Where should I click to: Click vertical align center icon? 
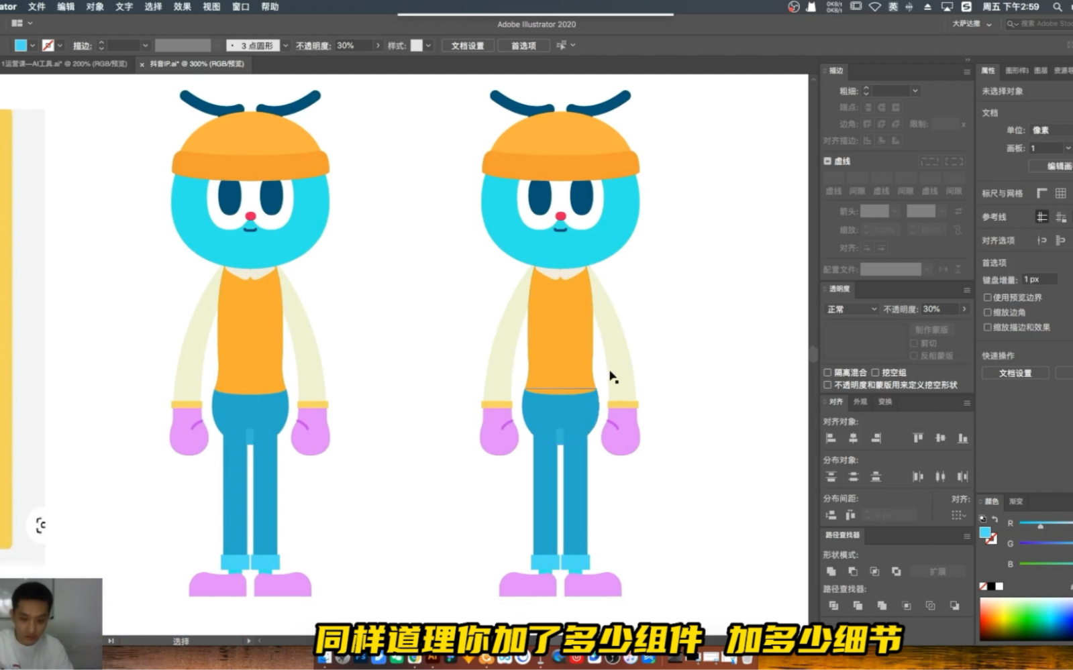tap(940, 439)
